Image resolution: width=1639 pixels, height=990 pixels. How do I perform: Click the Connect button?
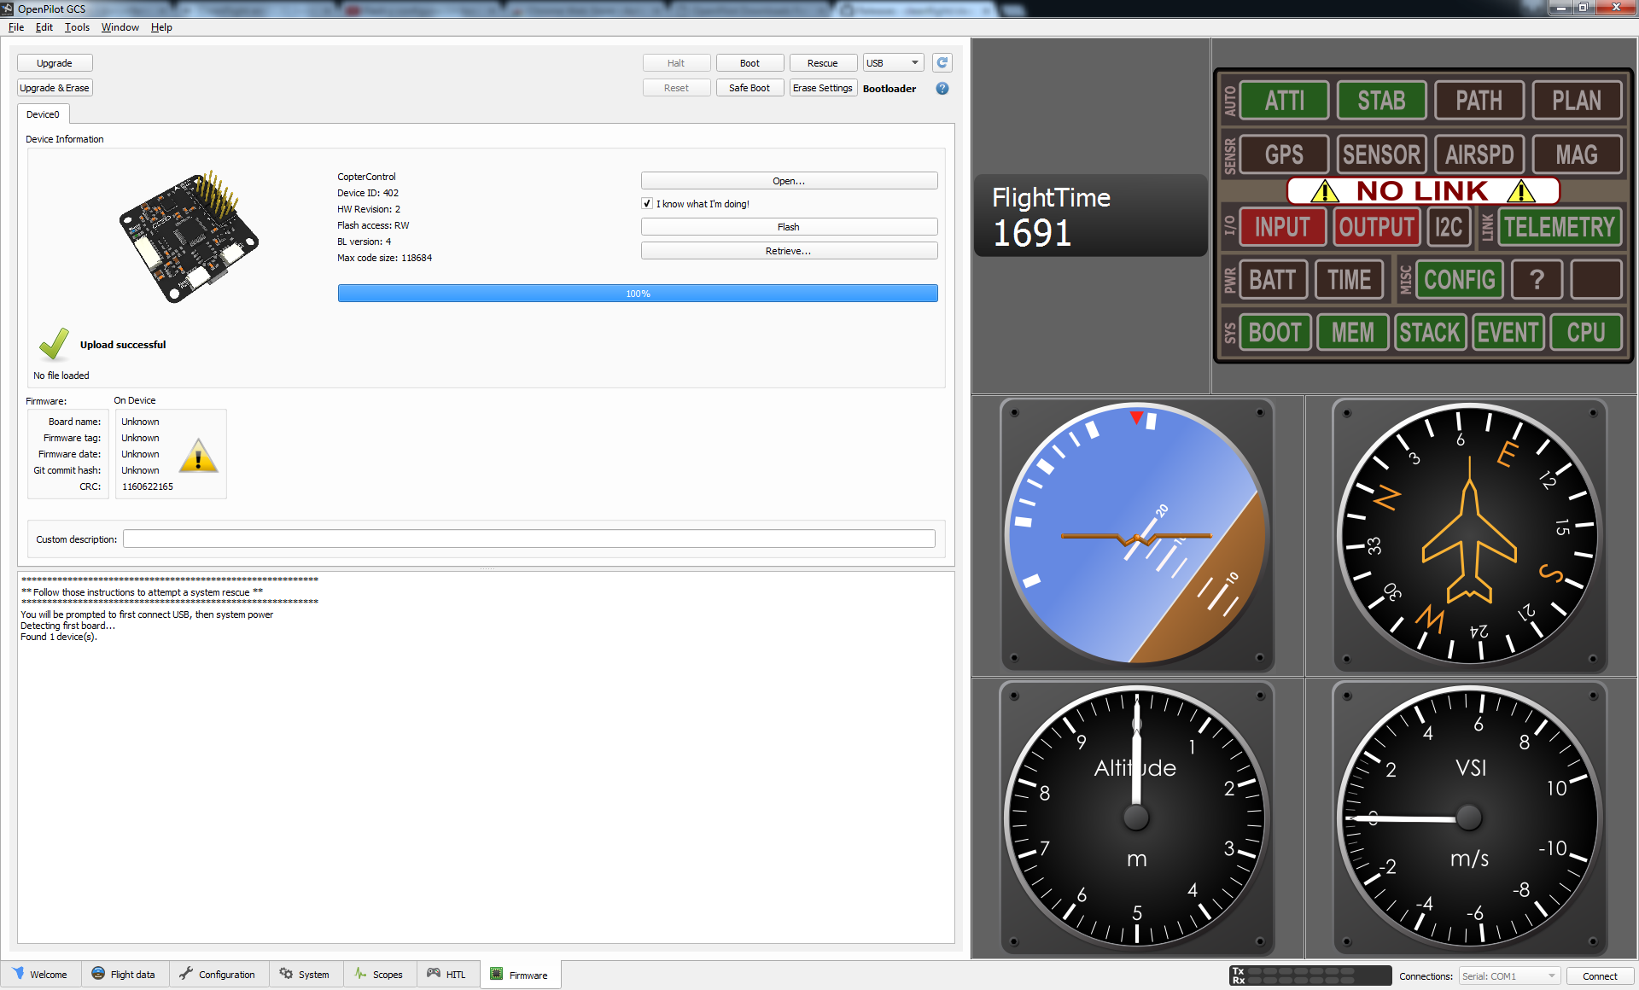click(1599, 976)
